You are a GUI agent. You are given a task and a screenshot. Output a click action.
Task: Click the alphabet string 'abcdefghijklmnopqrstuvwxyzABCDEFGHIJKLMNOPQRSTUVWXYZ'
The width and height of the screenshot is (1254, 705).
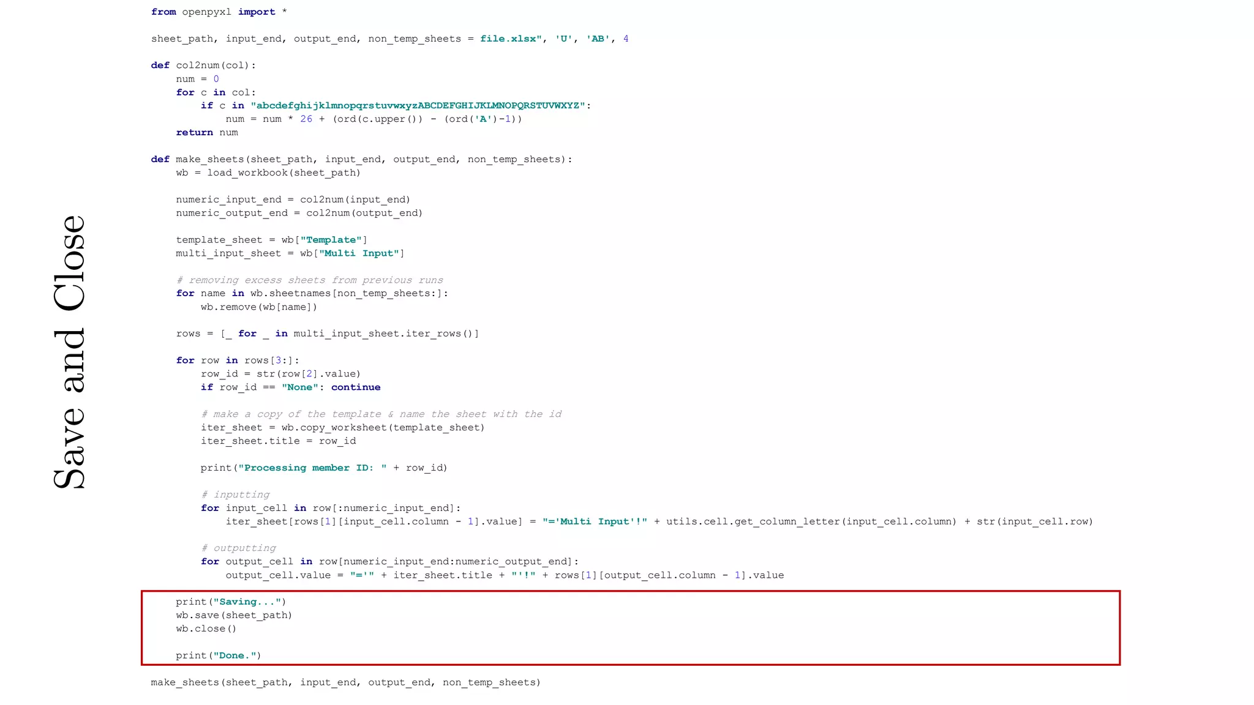pos(418,106)
